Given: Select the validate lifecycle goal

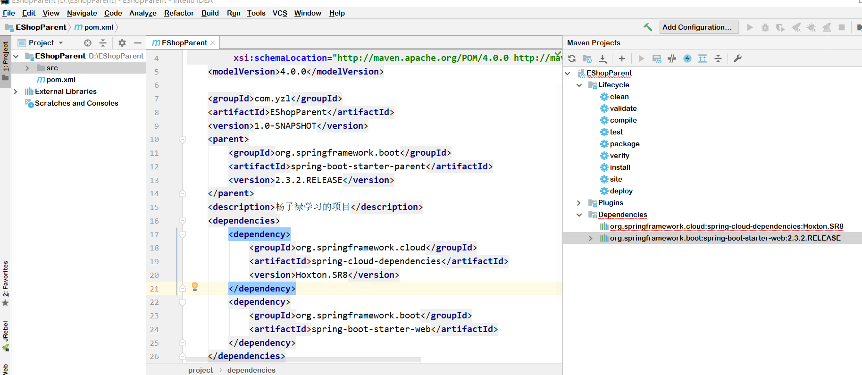Looking at the screenshot, I should [618, 108].
